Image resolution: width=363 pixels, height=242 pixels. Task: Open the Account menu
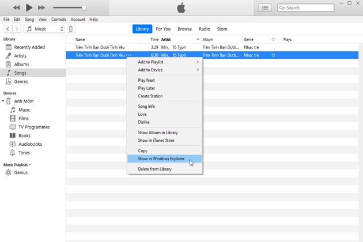tap(78, 20)
